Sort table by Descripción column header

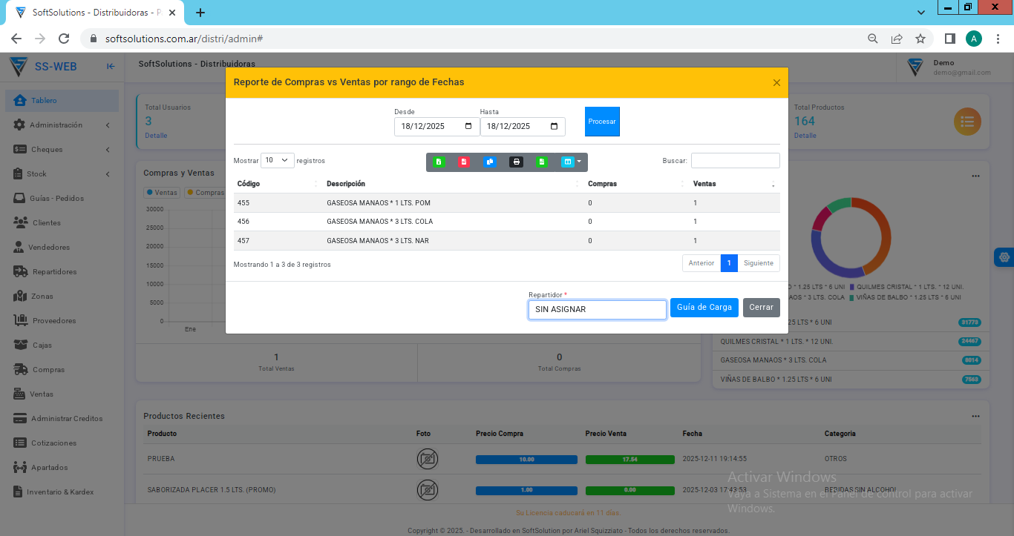[346, 184]
